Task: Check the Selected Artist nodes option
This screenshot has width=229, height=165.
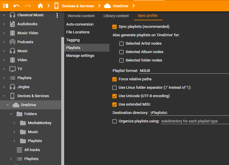Action: point(121,43)
